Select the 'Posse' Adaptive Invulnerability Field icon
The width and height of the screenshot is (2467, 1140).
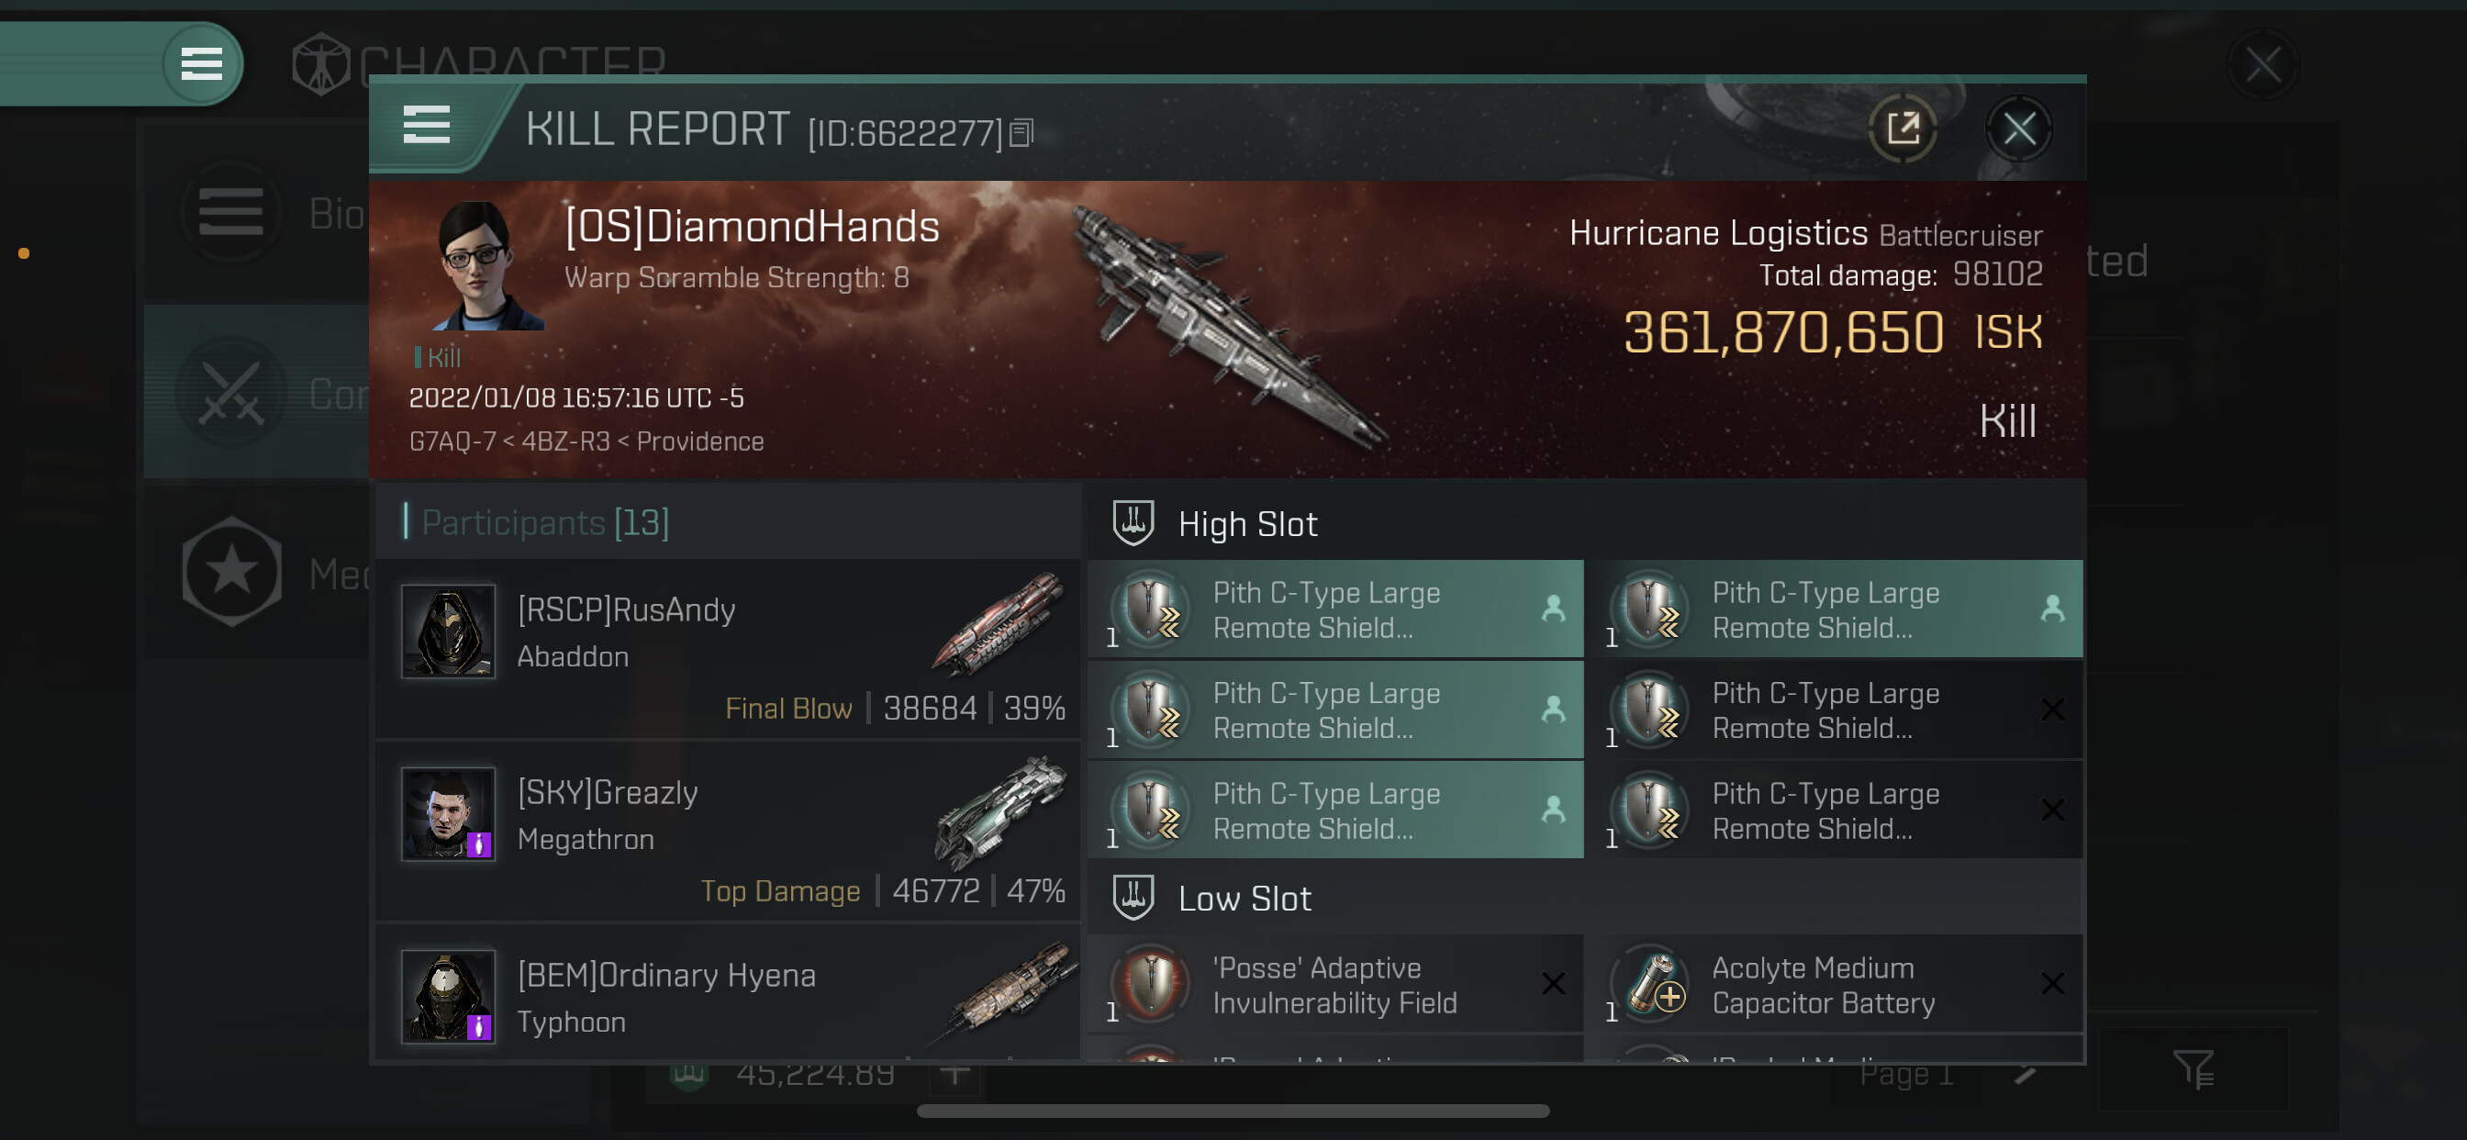tap(1152, 984)
